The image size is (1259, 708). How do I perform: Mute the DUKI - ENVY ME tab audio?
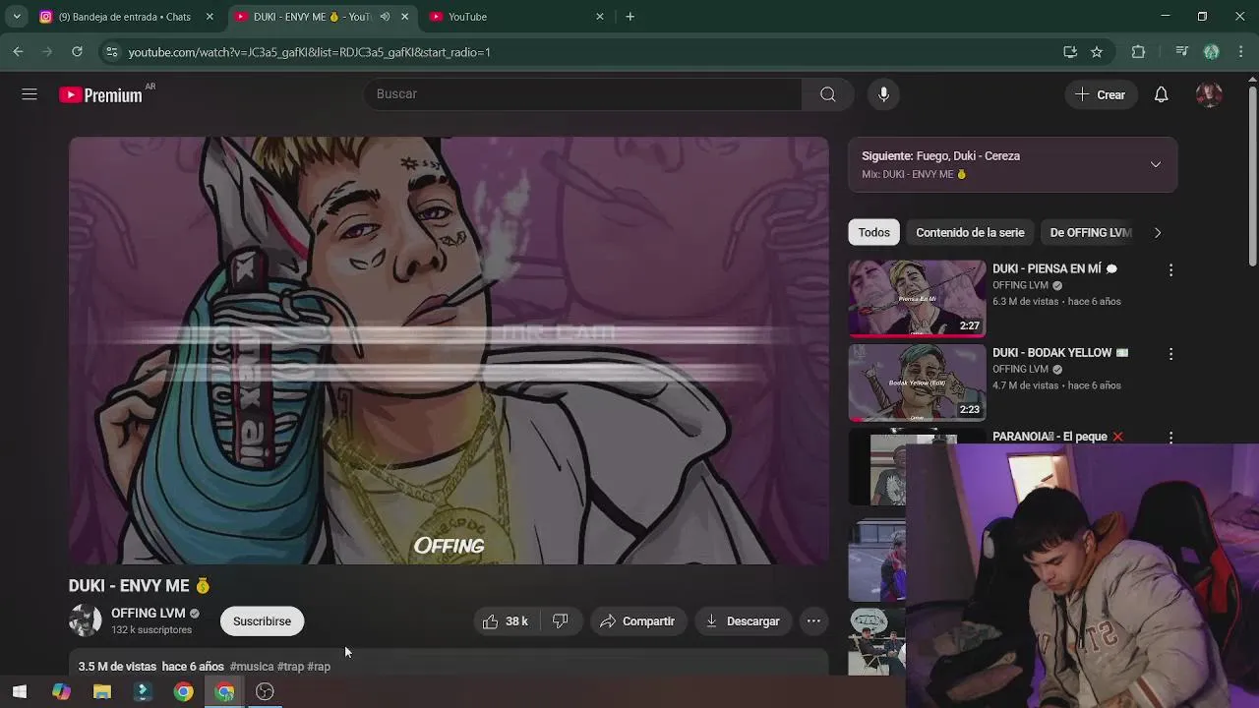click(x=385, y=17)
